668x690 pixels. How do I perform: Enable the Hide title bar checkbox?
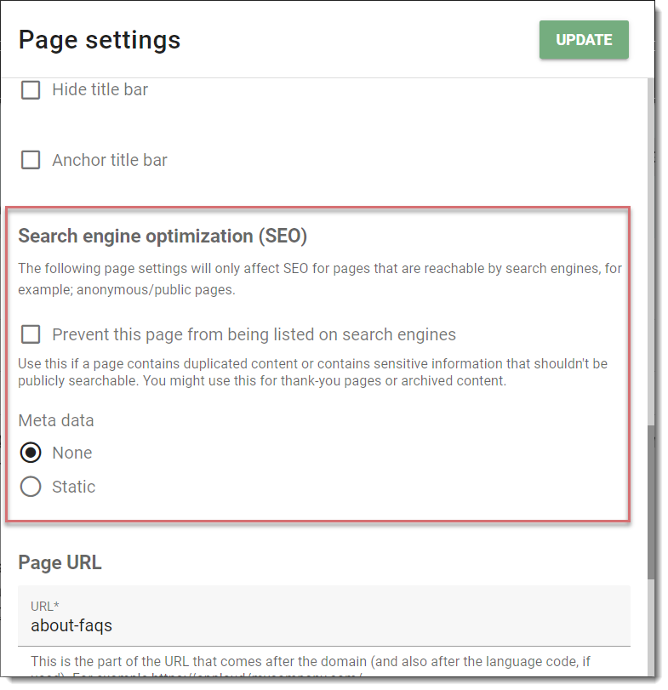click(31, 90)
